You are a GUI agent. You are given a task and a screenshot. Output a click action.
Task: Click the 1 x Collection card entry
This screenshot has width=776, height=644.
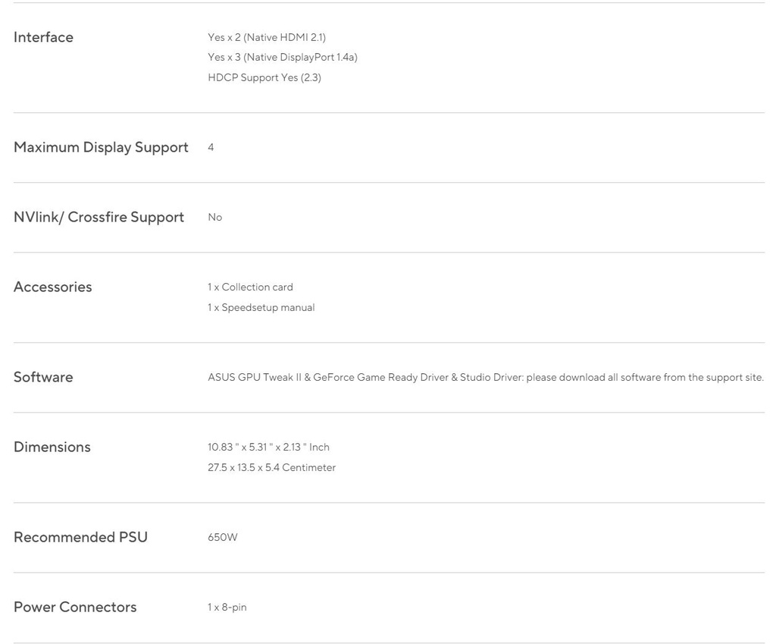250,287
